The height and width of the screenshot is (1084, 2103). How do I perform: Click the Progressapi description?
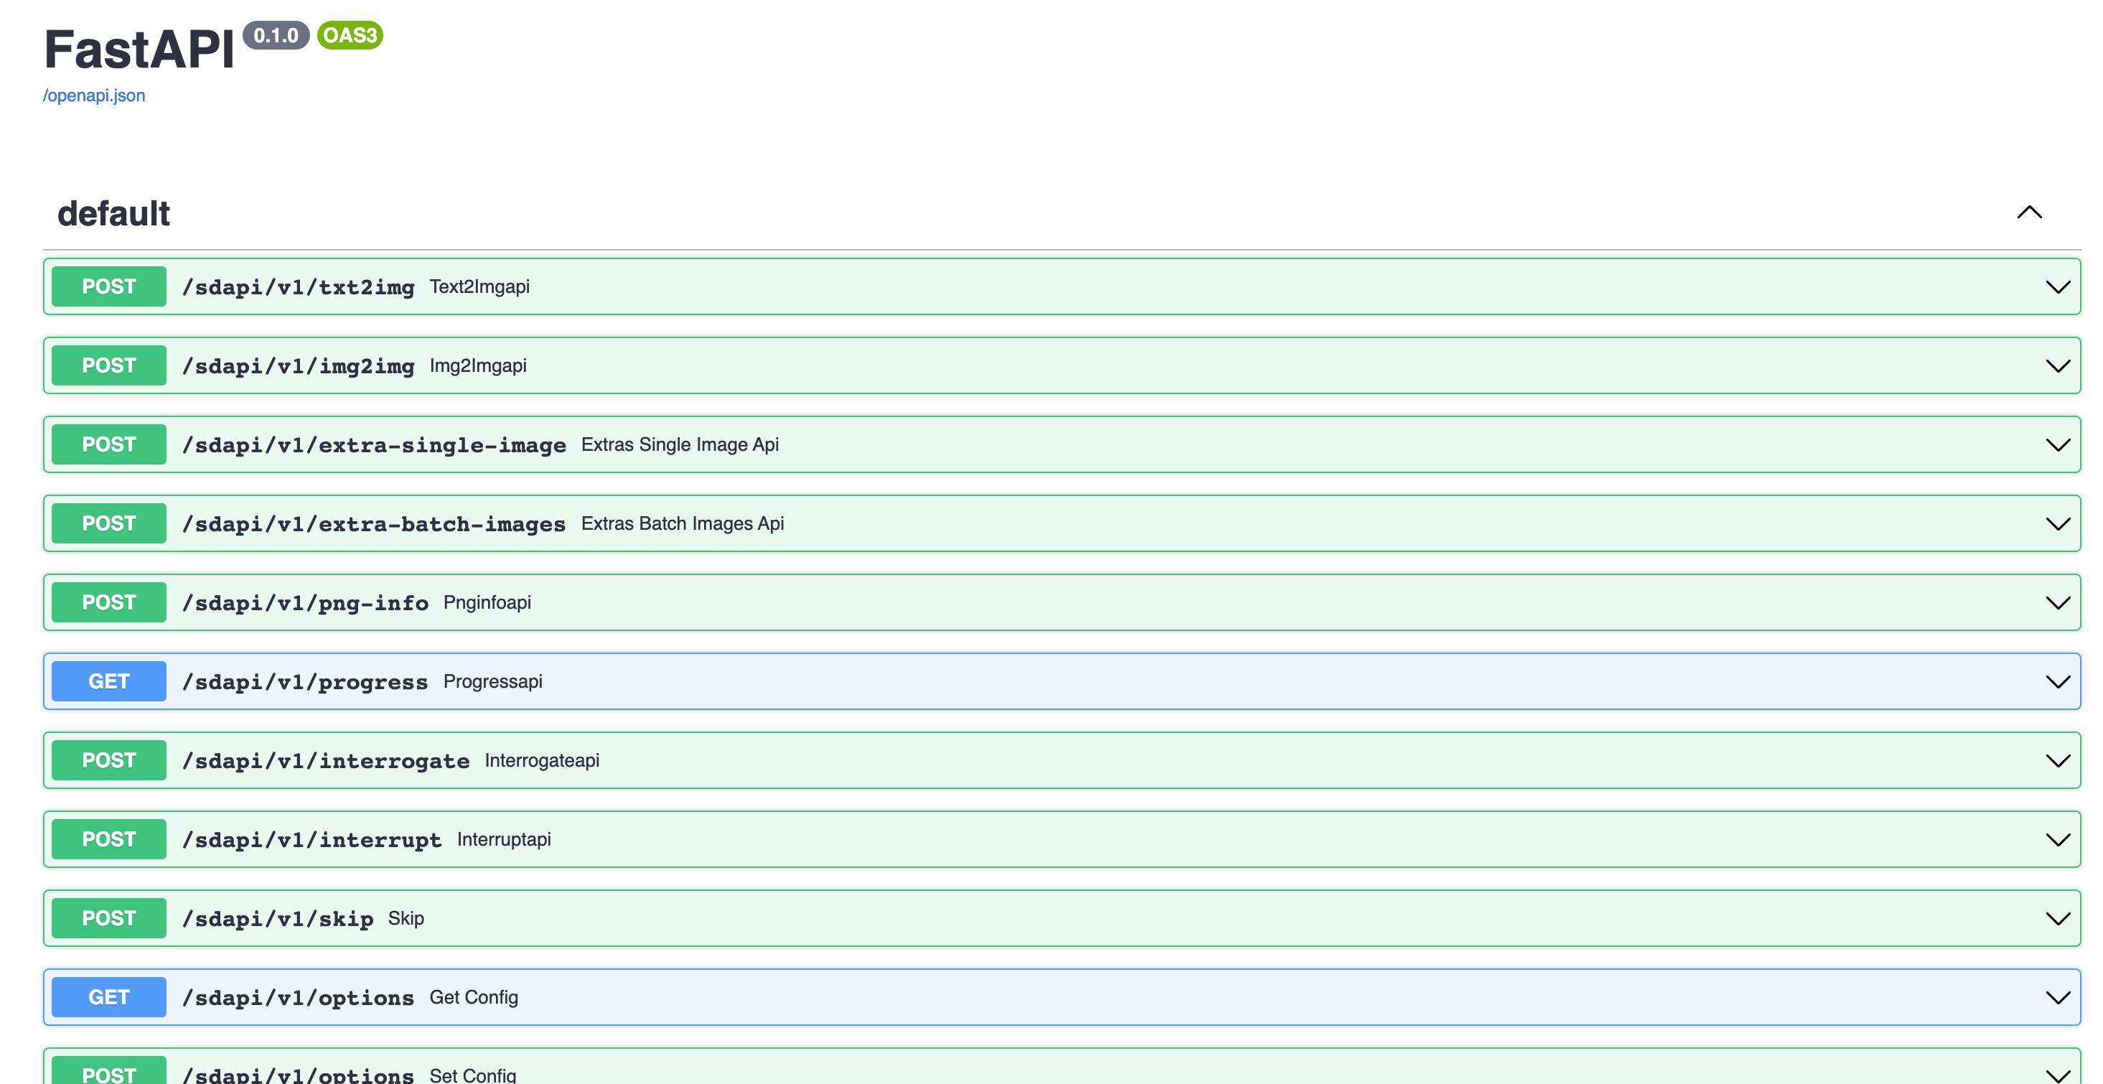[x=493, y=681]
